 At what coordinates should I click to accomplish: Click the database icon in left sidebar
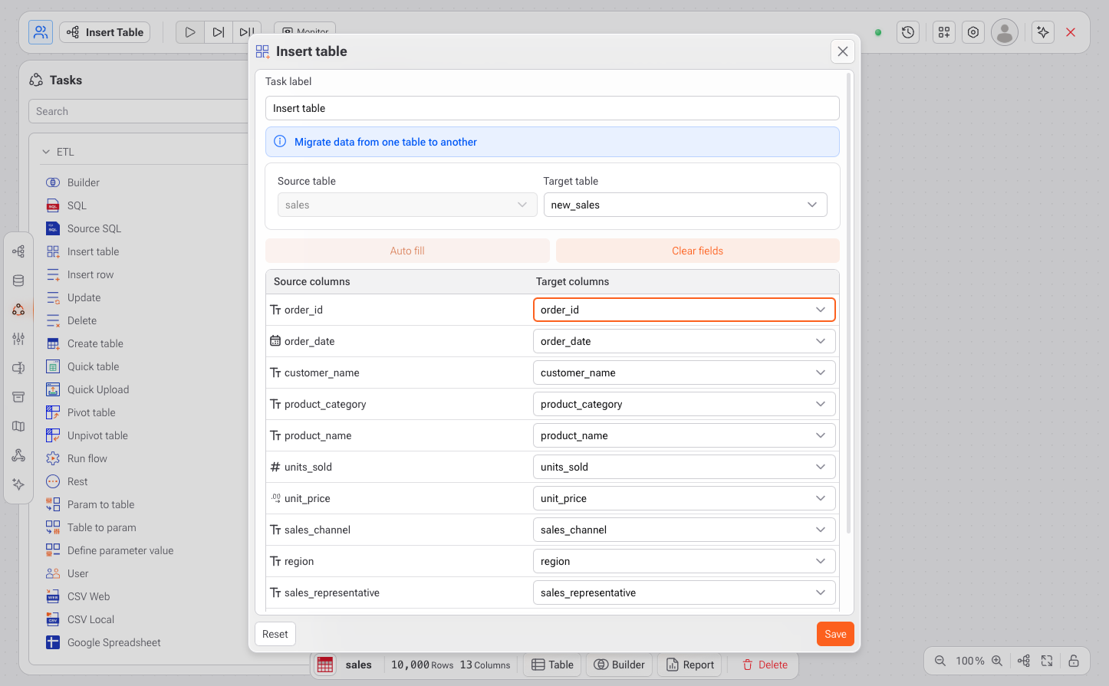pyautogui.click(x=18, y=281)
